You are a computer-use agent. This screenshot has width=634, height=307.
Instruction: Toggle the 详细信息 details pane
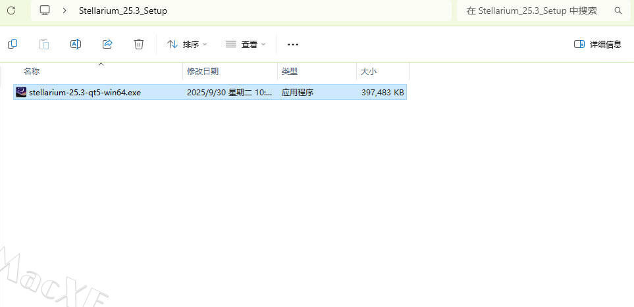[x=598, y=44]
